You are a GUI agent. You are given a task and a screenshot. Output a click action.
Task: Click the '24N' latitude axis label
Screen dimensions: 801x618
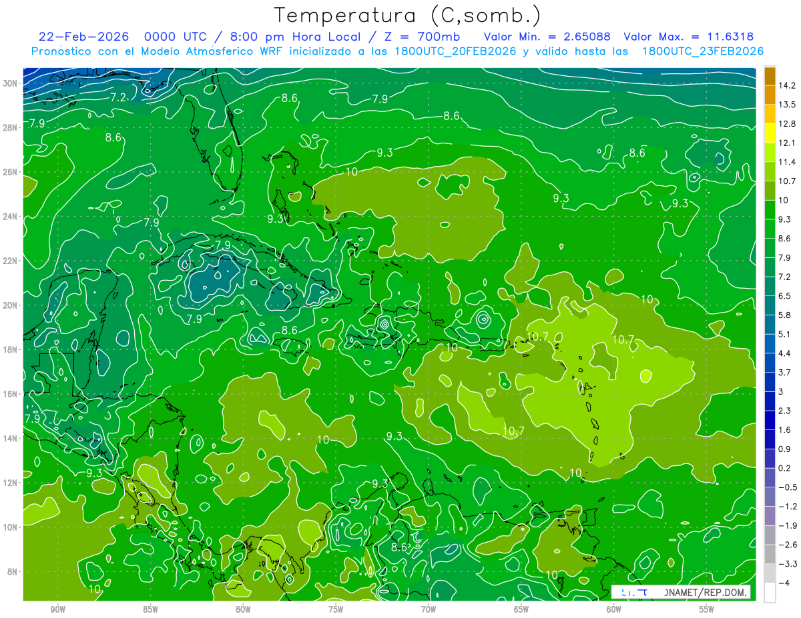coord(11,217)
